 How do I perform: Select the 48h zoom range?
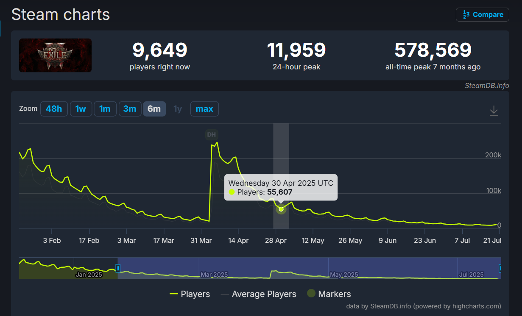54,109
